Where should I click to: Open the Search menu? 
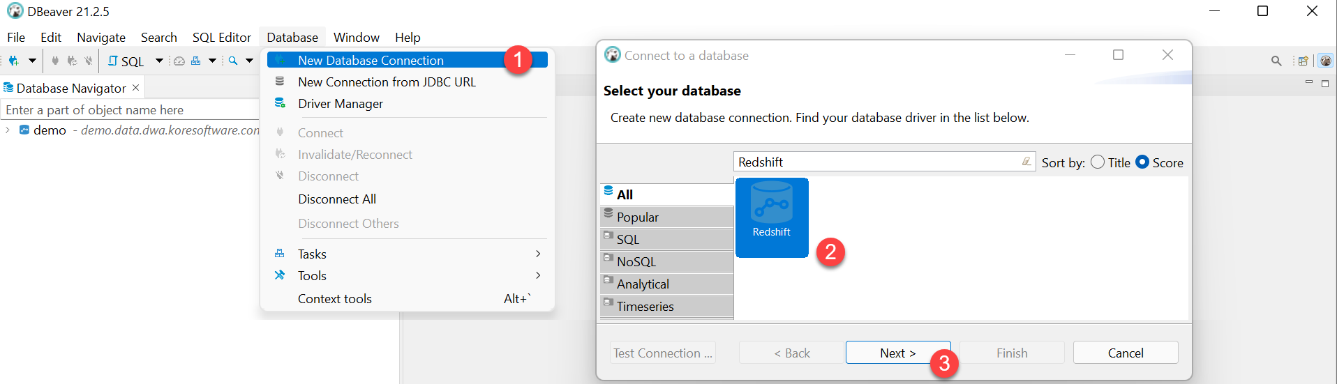(x=159, y=38)
